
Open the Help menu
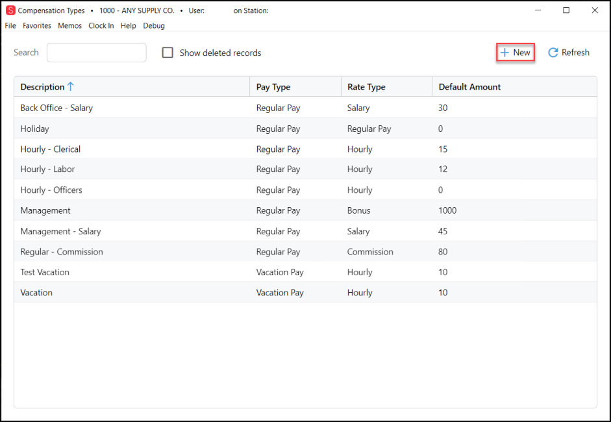[128, 26]
